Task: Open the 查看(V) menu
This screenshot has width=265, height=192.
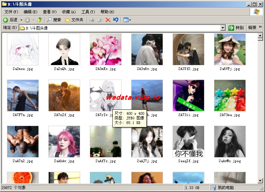Action: click(49, 12)
